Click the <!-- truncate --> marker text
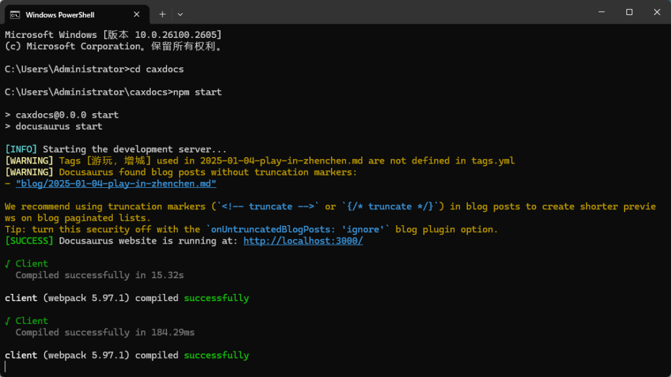Screen dimensions: 671x377 tap(268, 206)
